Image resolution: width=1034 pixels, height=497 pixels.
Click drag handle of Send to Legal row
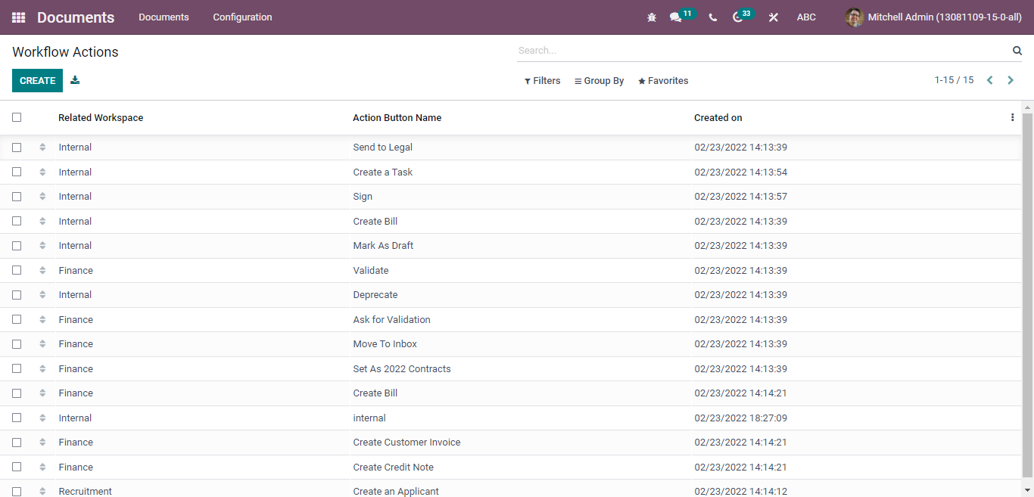pyautogui.click(x=42, y=148)
